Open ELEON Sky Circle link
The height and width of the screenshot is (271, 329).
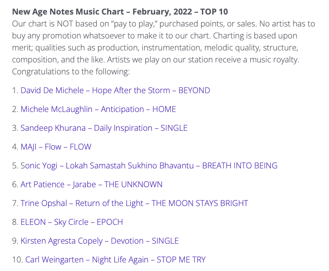[x=72, y=222]
